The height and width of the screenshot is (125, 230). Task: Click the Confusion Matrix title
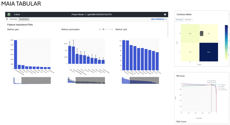coord(184,14)
